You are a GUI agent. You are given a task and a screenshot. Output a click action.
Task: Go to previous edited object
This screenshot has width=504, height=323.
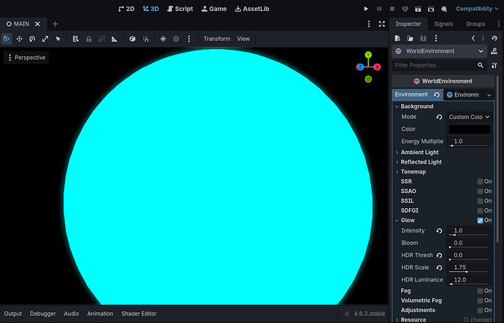[x=473, y=38]
